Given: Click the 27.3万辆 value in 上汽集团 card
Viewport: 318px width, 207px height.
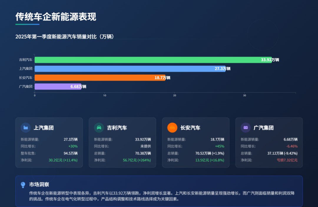Looking at the screenshot, I should pos(71,139).
